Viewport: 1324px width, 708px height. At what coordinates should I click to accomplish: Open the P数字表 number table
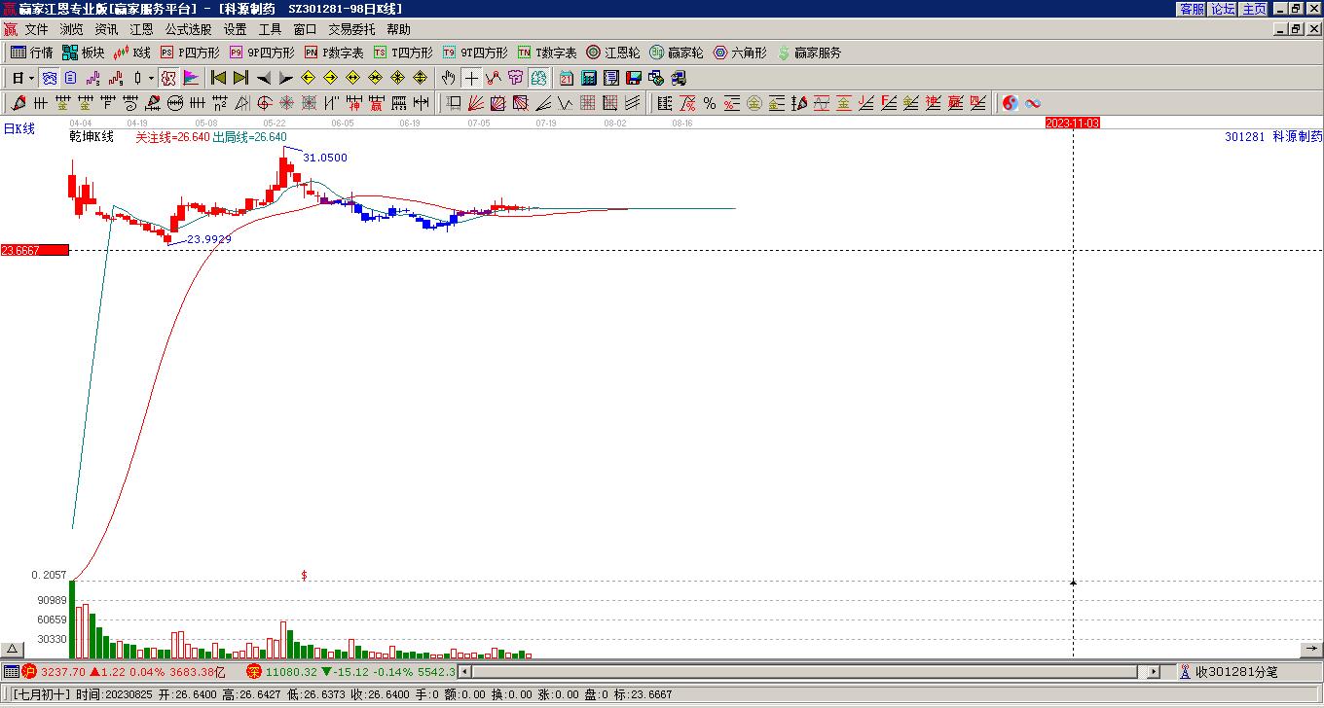click(334, 53)
